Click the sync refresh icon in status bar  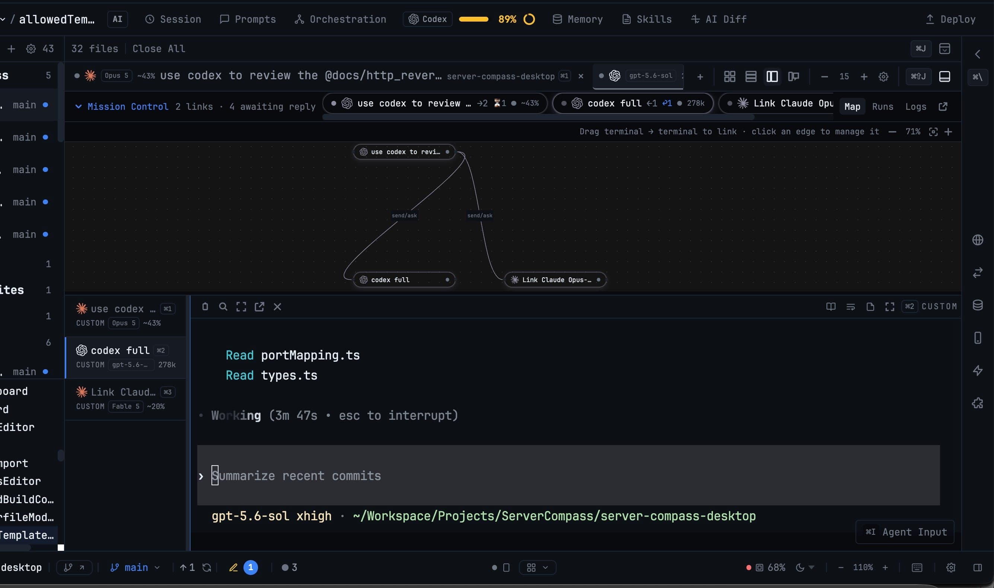(207, 568)
